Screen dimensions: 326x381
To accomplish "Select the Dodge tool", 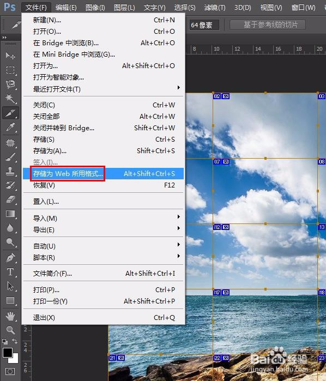I will (x=10, y=242).
